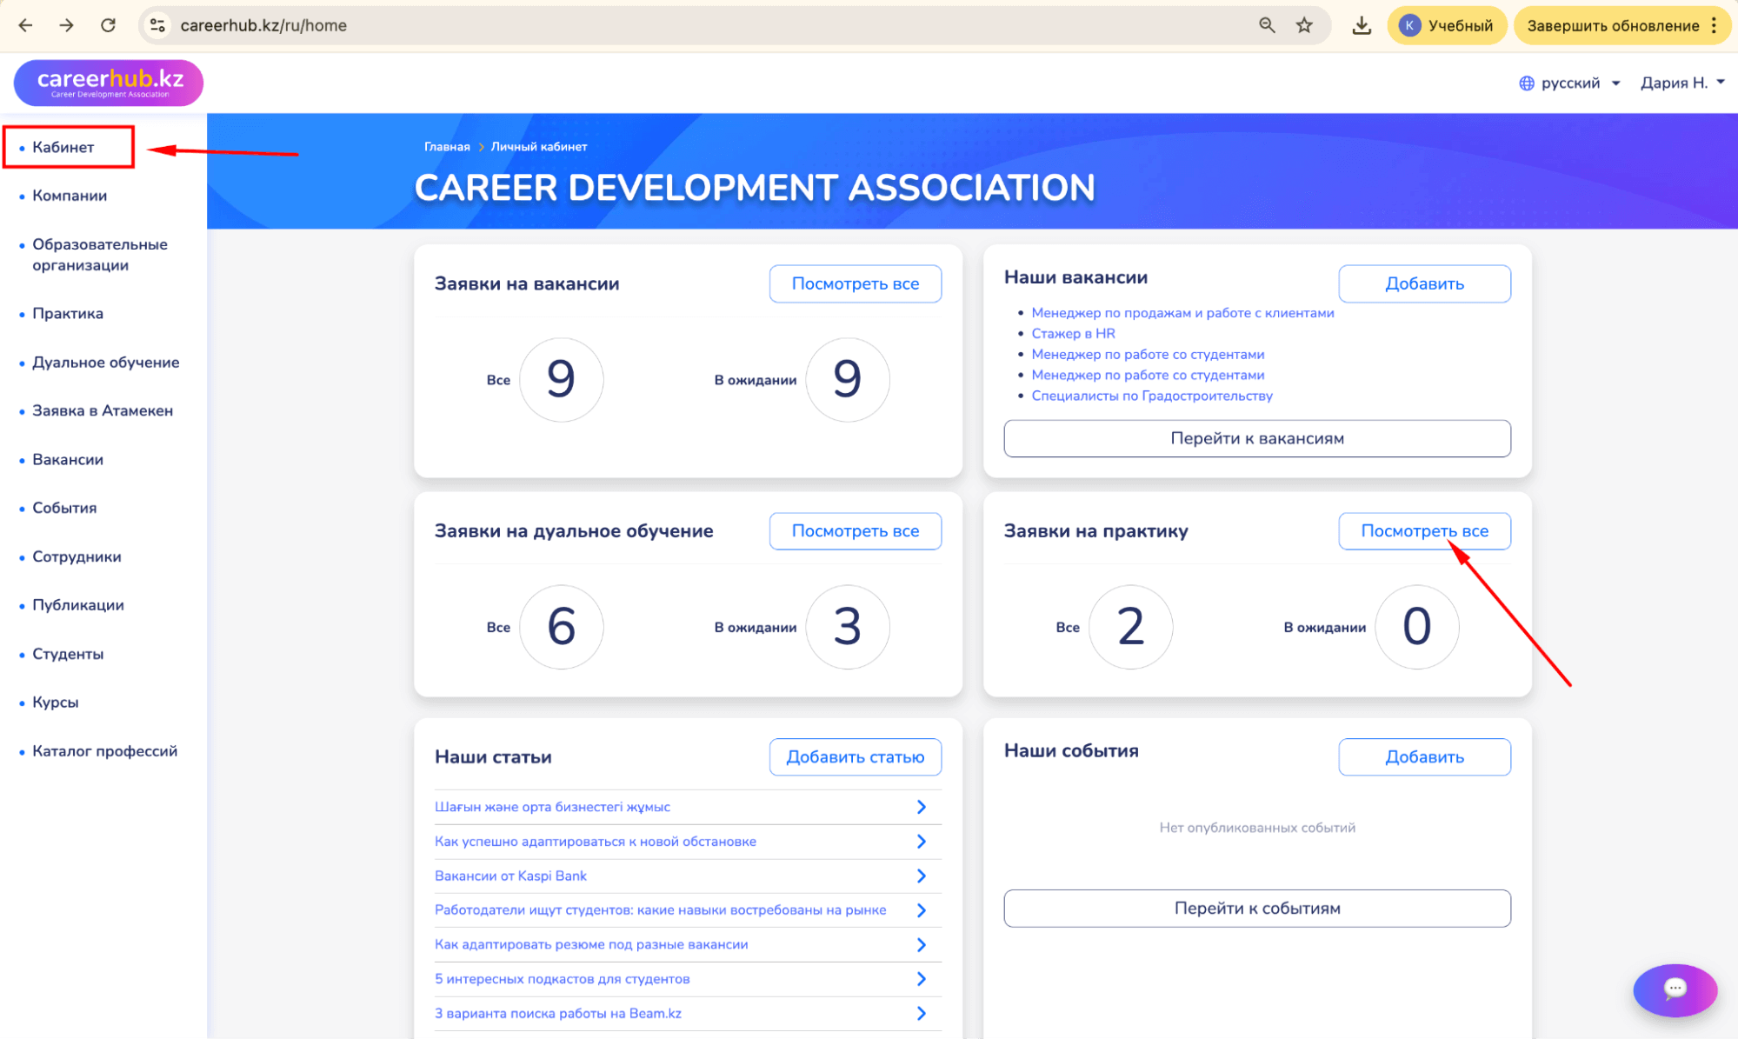Go back with browser back arrow
The height and width of the screenshot is (1039, 1738).
click(x=25, y=25)
